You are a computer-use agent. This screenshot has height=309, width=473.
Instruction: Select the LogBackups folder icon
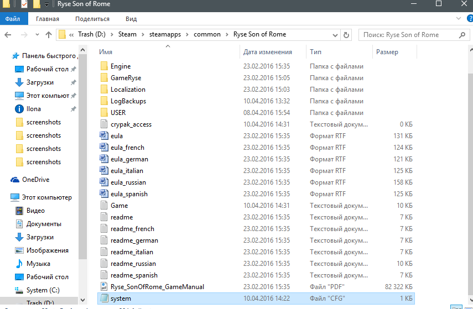[104, 101]
